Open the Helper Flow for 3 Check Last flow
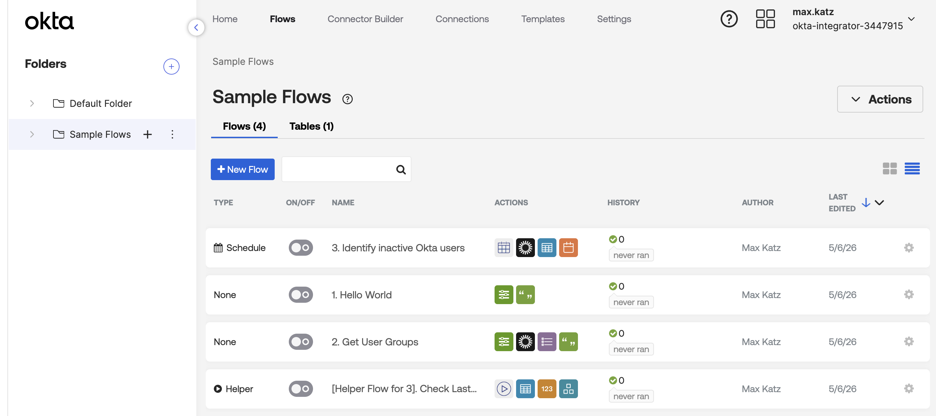Image resolution: width=936 pixels, height=416 pixels. click(404, 389)
